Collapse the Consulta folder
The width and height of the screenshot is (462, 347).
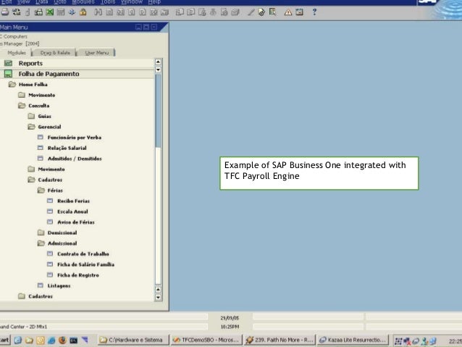[x=22, y=106]
